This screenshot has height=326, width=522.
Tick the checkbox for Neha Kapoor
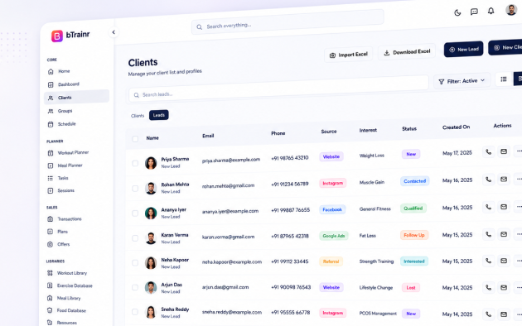click(x=135, y=263)
